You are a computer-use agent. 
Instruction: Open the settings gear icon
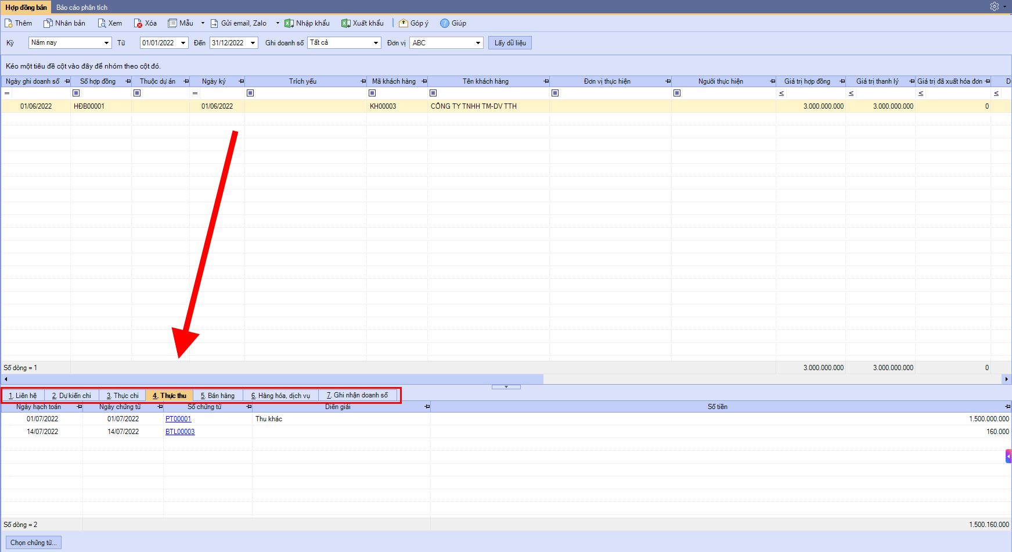tap(995, 6)
